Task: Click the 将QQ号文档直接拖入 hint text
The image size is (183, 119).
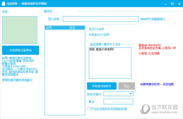Action: point(153,19)
